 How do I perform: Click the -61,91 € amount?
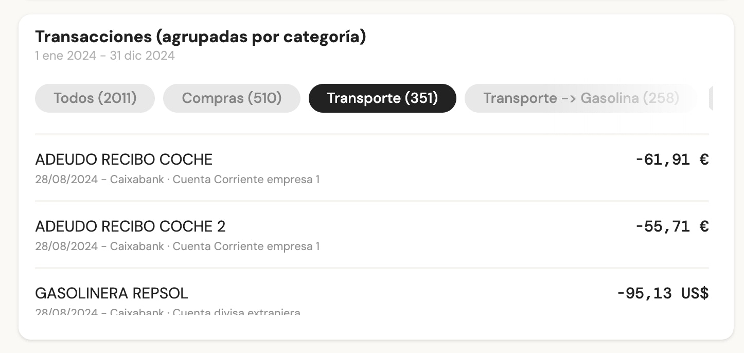(x=671, y=160)
